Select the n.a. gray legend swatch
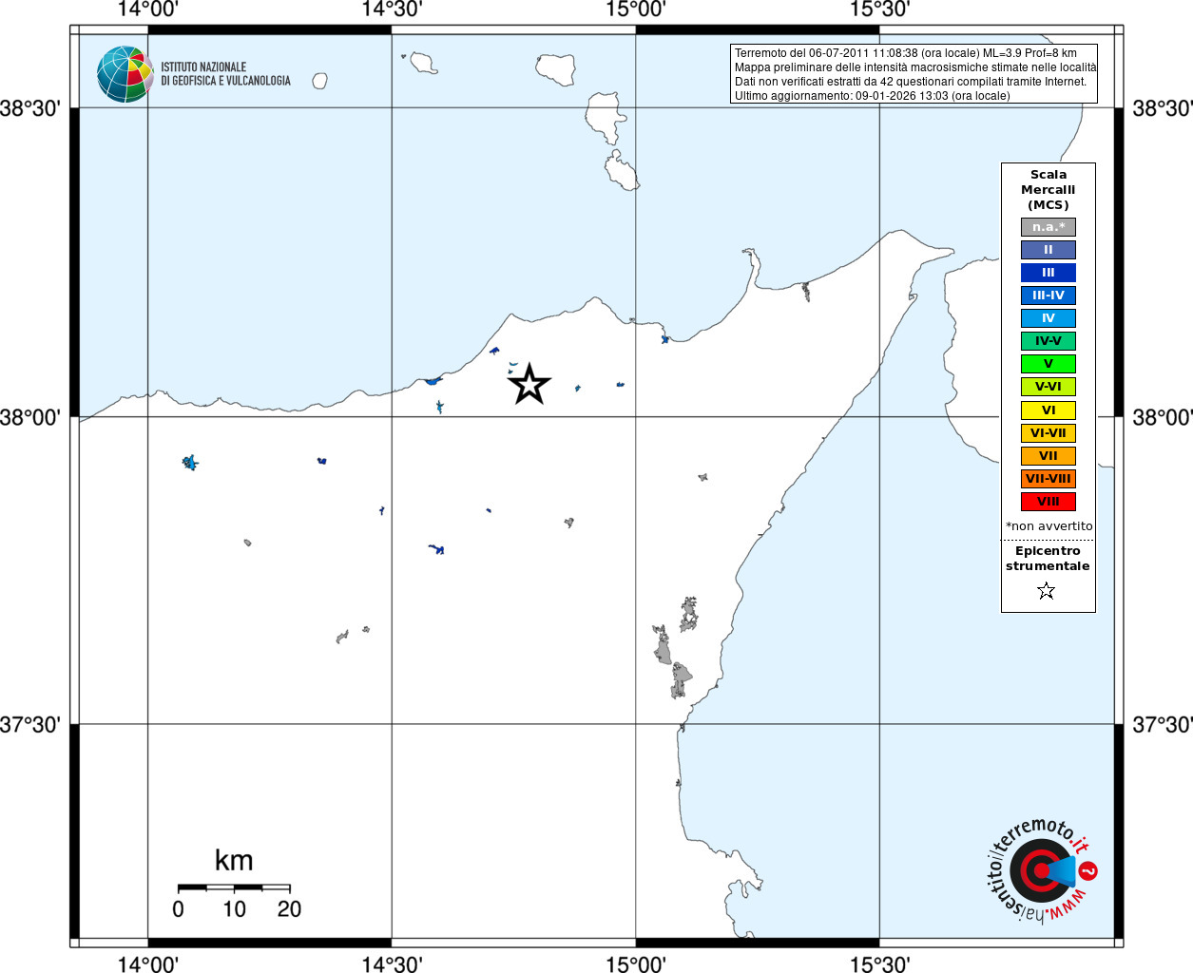The width and height of the screenshot is (1193, 973). pyautogui.click(x=1049, y=227)
